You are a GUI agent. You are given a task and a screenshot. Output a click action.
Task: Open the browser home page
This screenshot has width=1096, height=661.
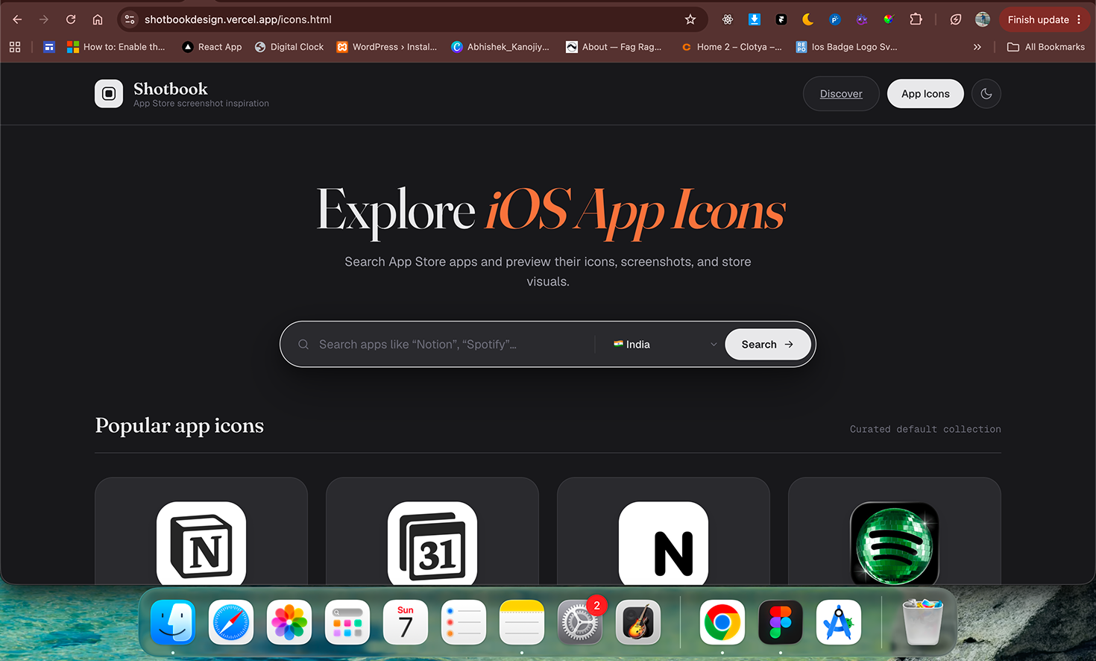point(98,19)
